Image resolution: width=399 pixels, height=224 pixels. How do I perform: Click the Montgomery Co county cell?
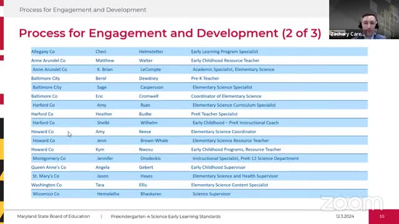click(49, 158)
